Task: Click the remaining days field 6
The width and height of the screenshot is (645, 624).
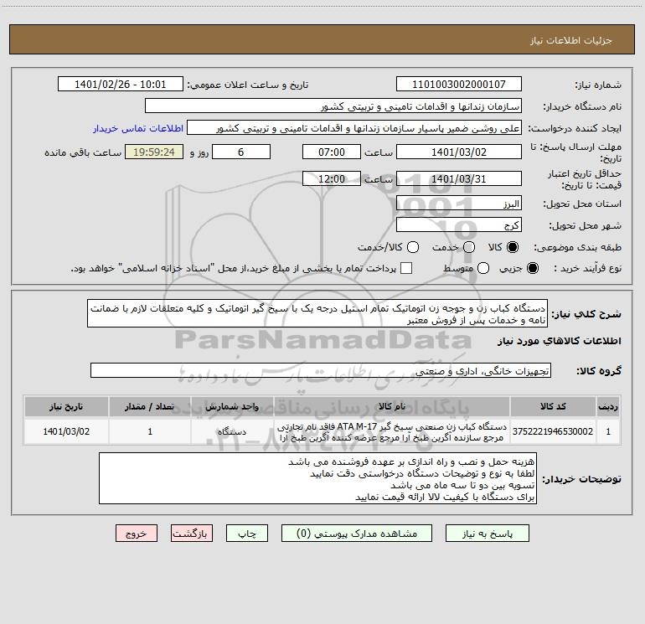Action: point(241,152)
